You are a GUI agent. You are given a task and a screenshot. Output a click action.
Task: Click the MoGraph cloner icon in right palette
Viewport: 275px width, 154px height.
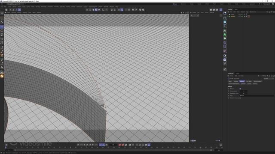pos(225,30)
